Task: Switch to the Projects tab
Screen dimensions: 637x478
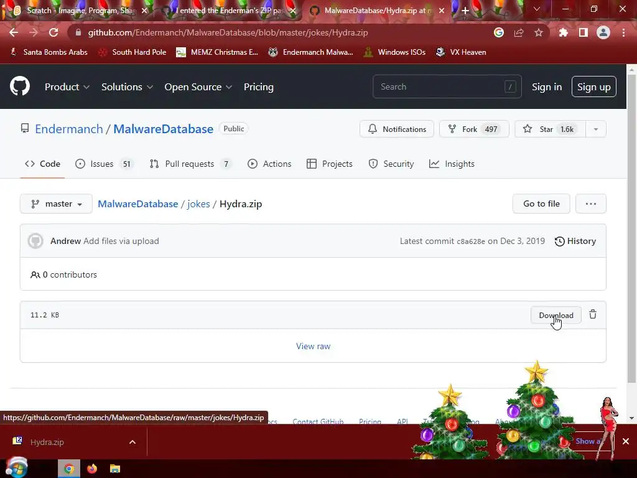Action: (330, 164)
